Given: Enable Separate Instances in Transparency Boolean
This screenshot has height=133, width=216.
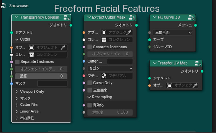Looking at the screenshot, I should (17, 62).
